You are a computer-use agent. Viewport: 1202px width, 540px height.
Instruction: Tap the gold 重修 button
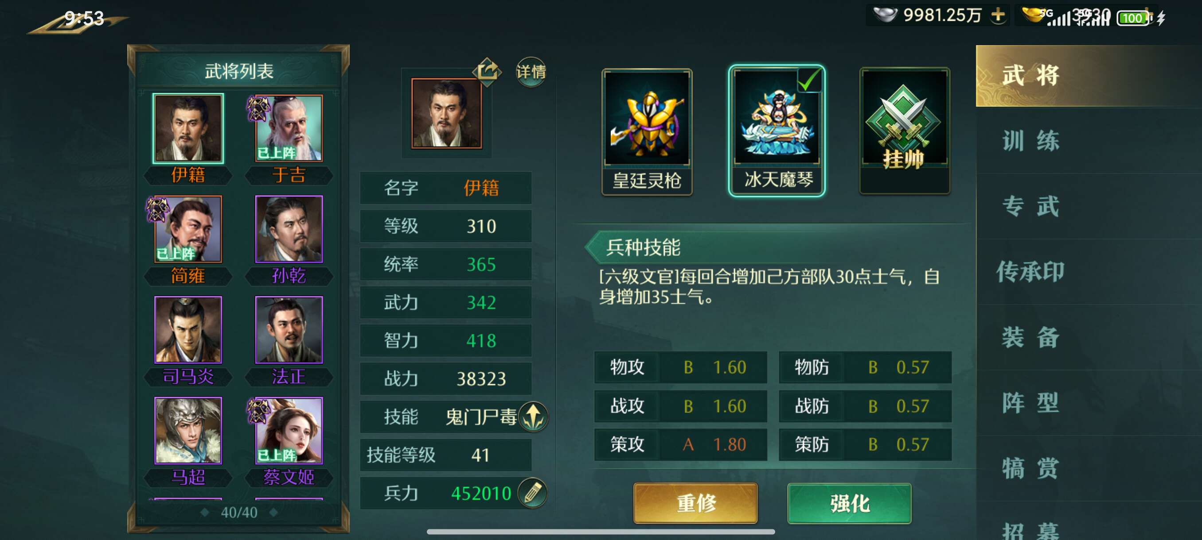(x=695, y=504)
